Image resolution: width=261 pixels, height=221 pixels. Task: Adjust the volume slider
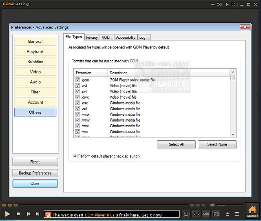tap(229, 205)
